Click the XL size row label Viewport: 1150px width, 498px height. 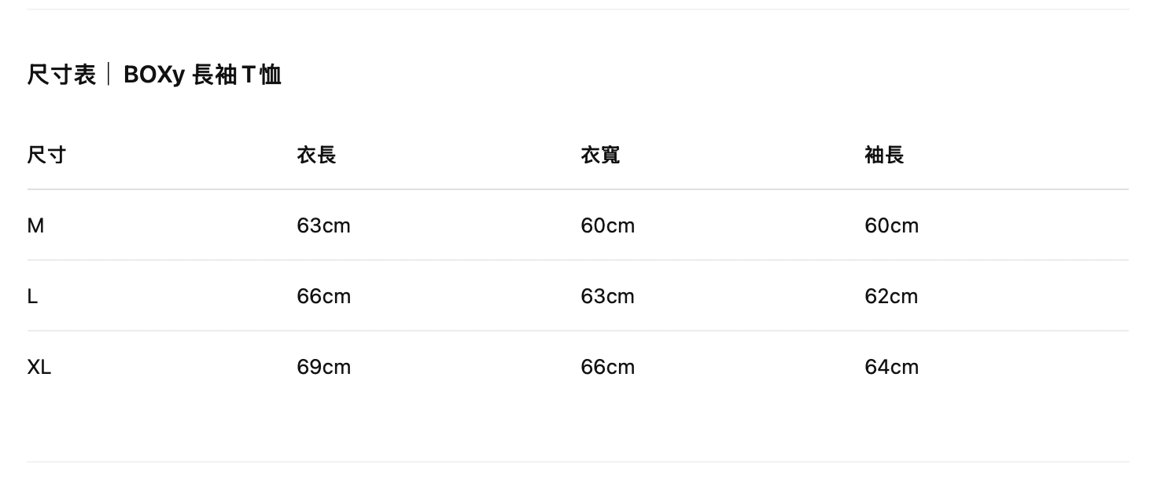[39, 367]
